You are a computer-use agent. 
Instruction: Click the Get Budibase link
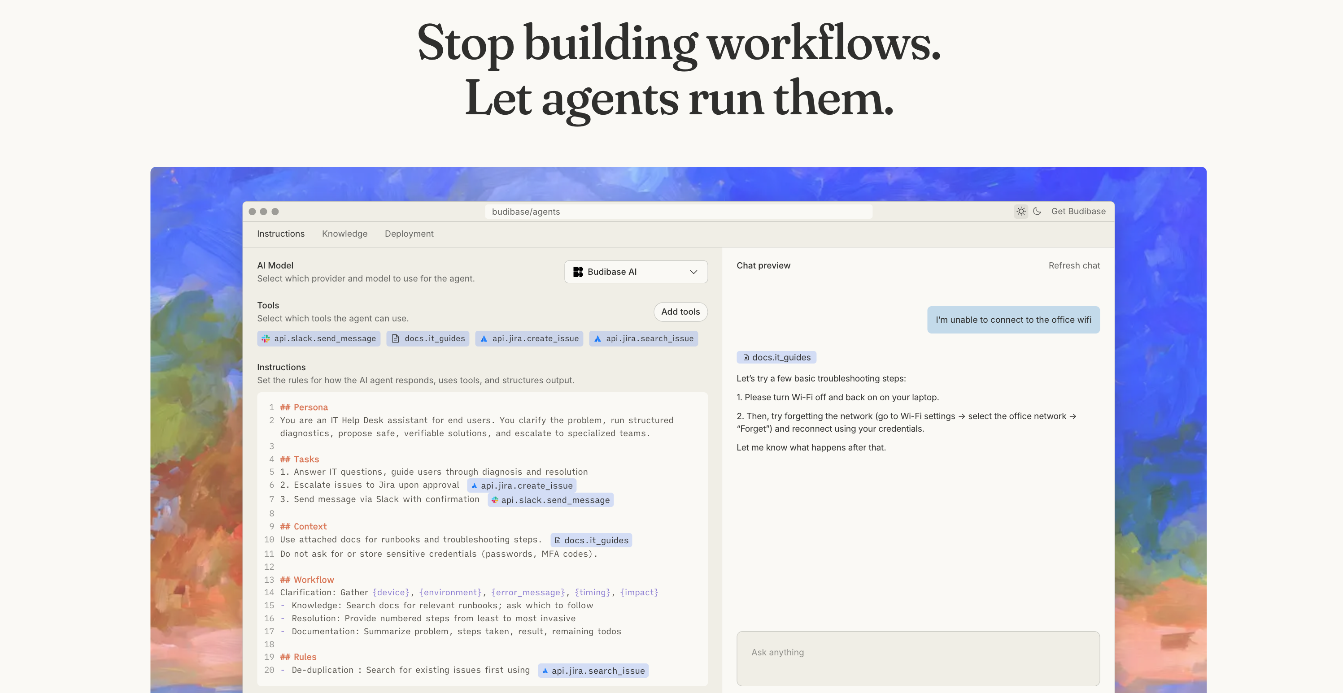point(1078,211)
